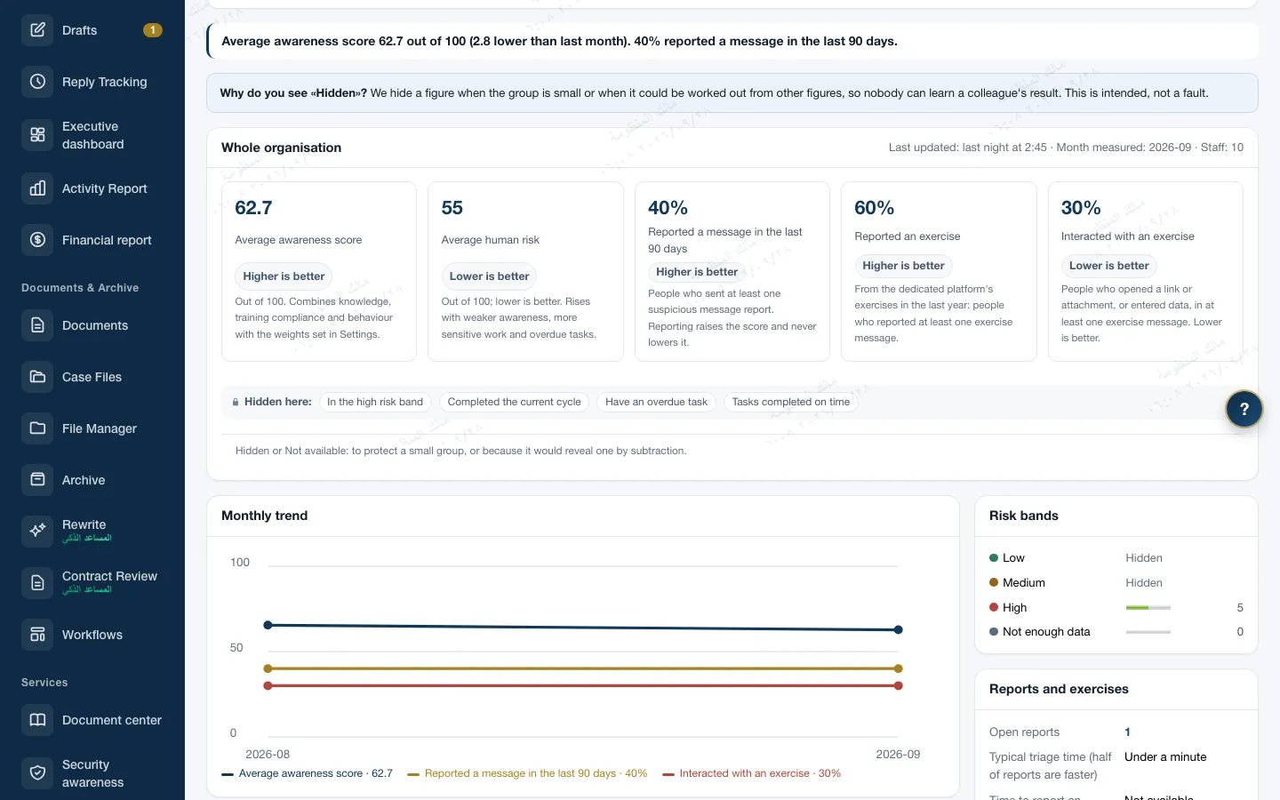1280x800 pixels.
Task: Click the File Manager folder icon
Action: point(37,428)
